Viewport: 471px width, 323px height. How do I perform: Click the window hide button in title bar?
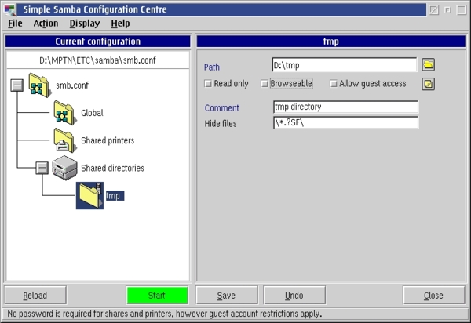[x=434, y=10]
